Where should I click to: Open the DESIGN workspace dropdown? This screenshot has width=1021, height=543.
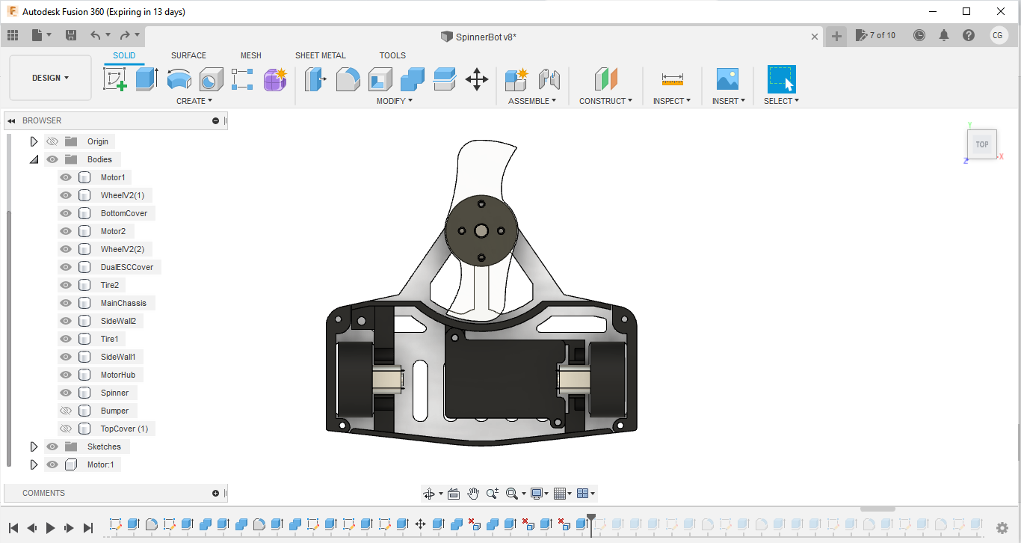[50, 78]
